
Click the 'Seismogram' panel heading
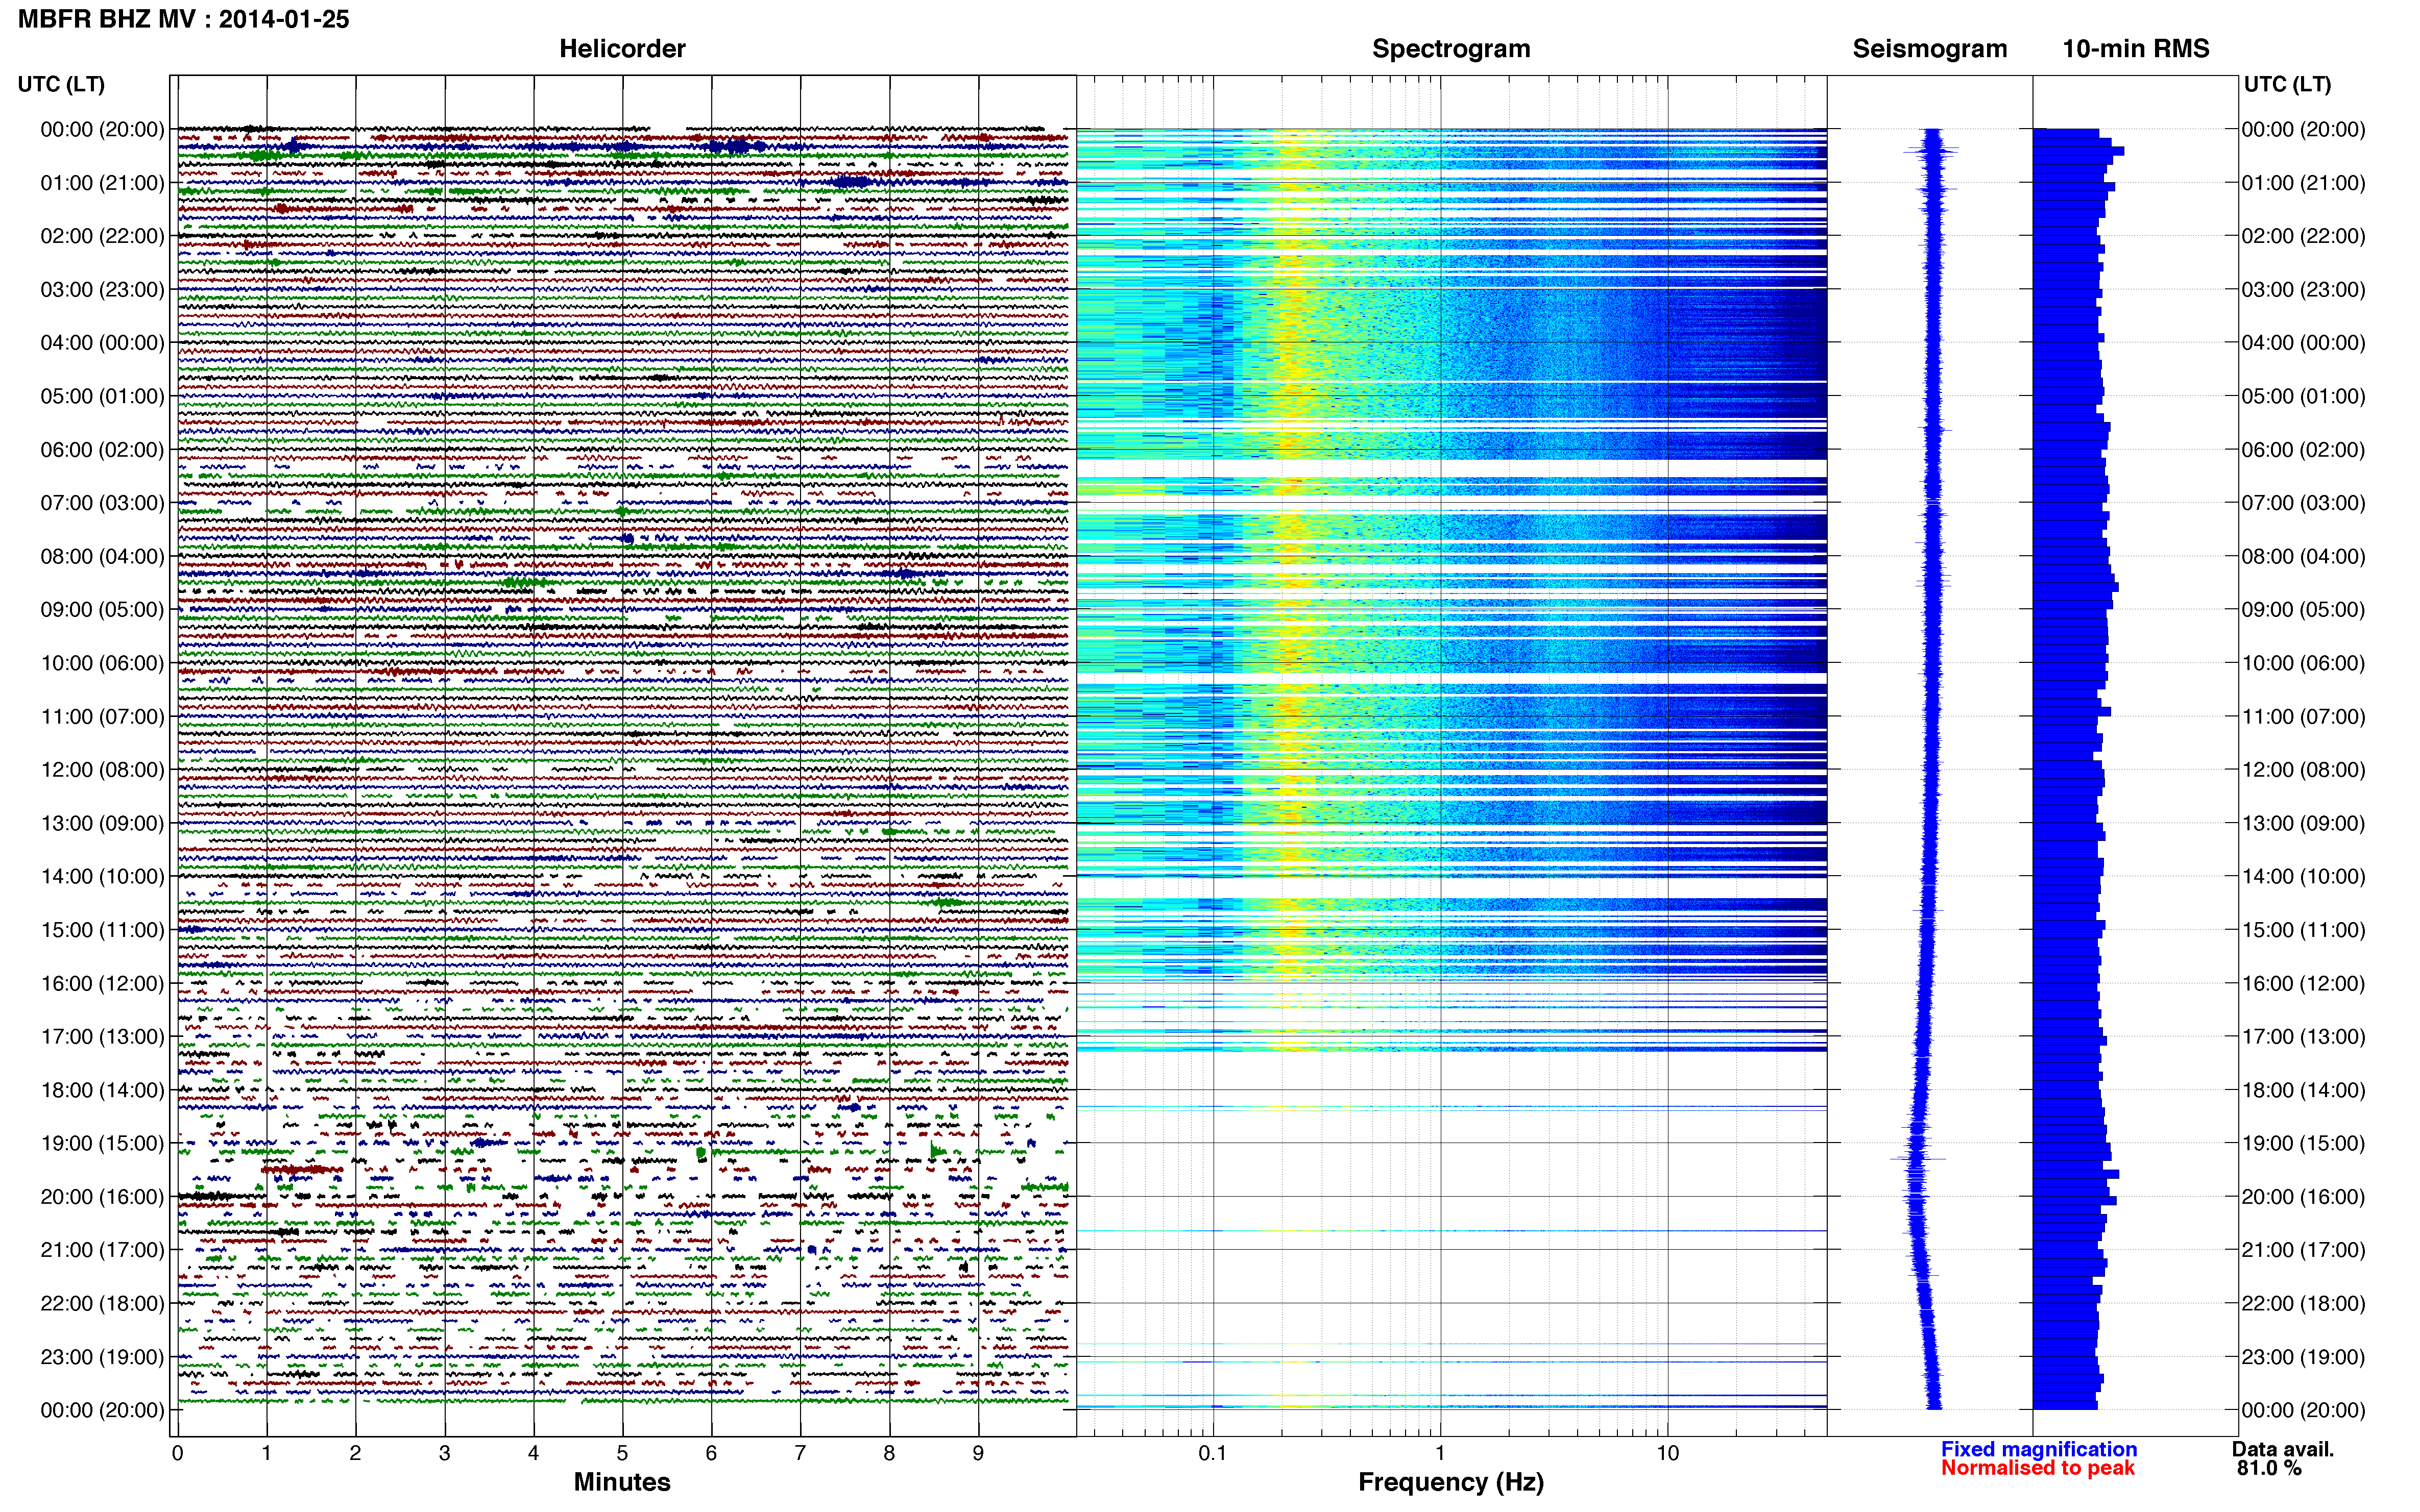click(1930, 49)
